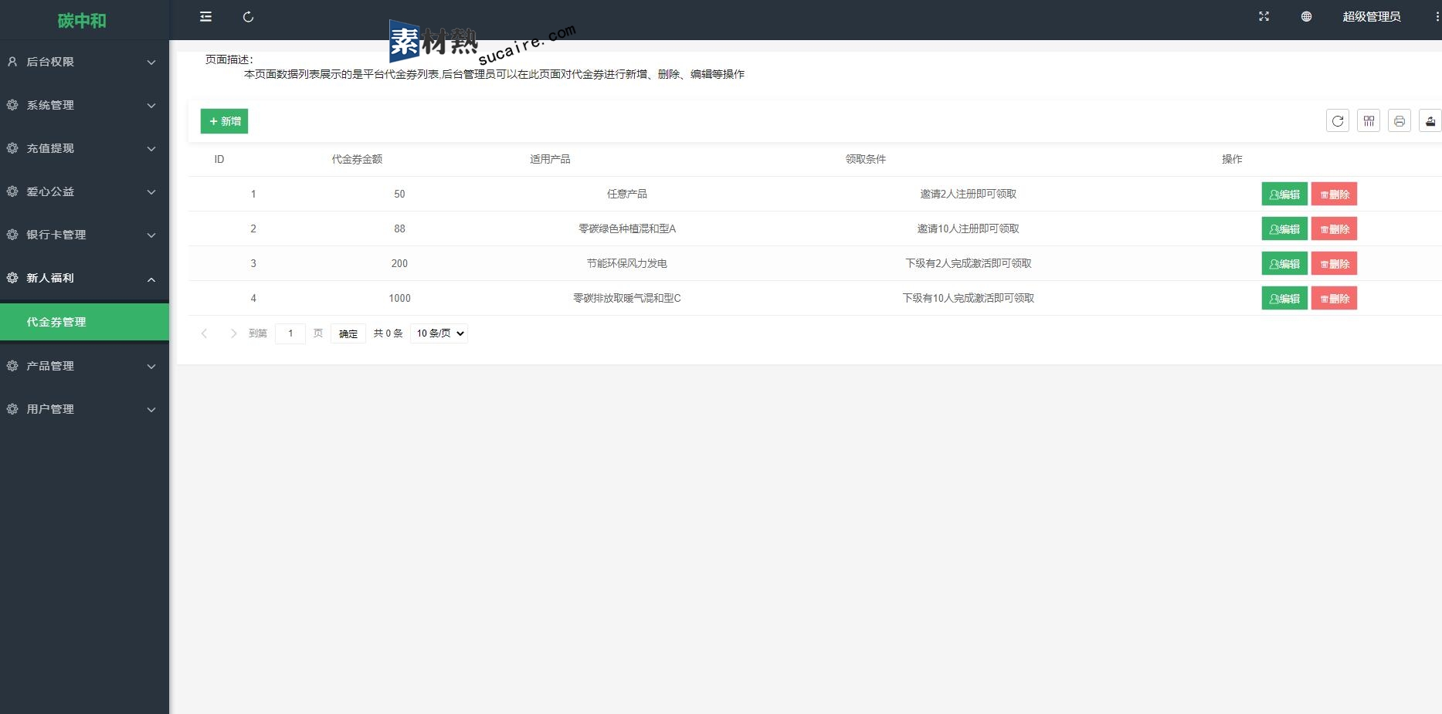Click the 邀请2人注册即可领取 cell
Screen dimensions: 1442x714
click(968, 194)
